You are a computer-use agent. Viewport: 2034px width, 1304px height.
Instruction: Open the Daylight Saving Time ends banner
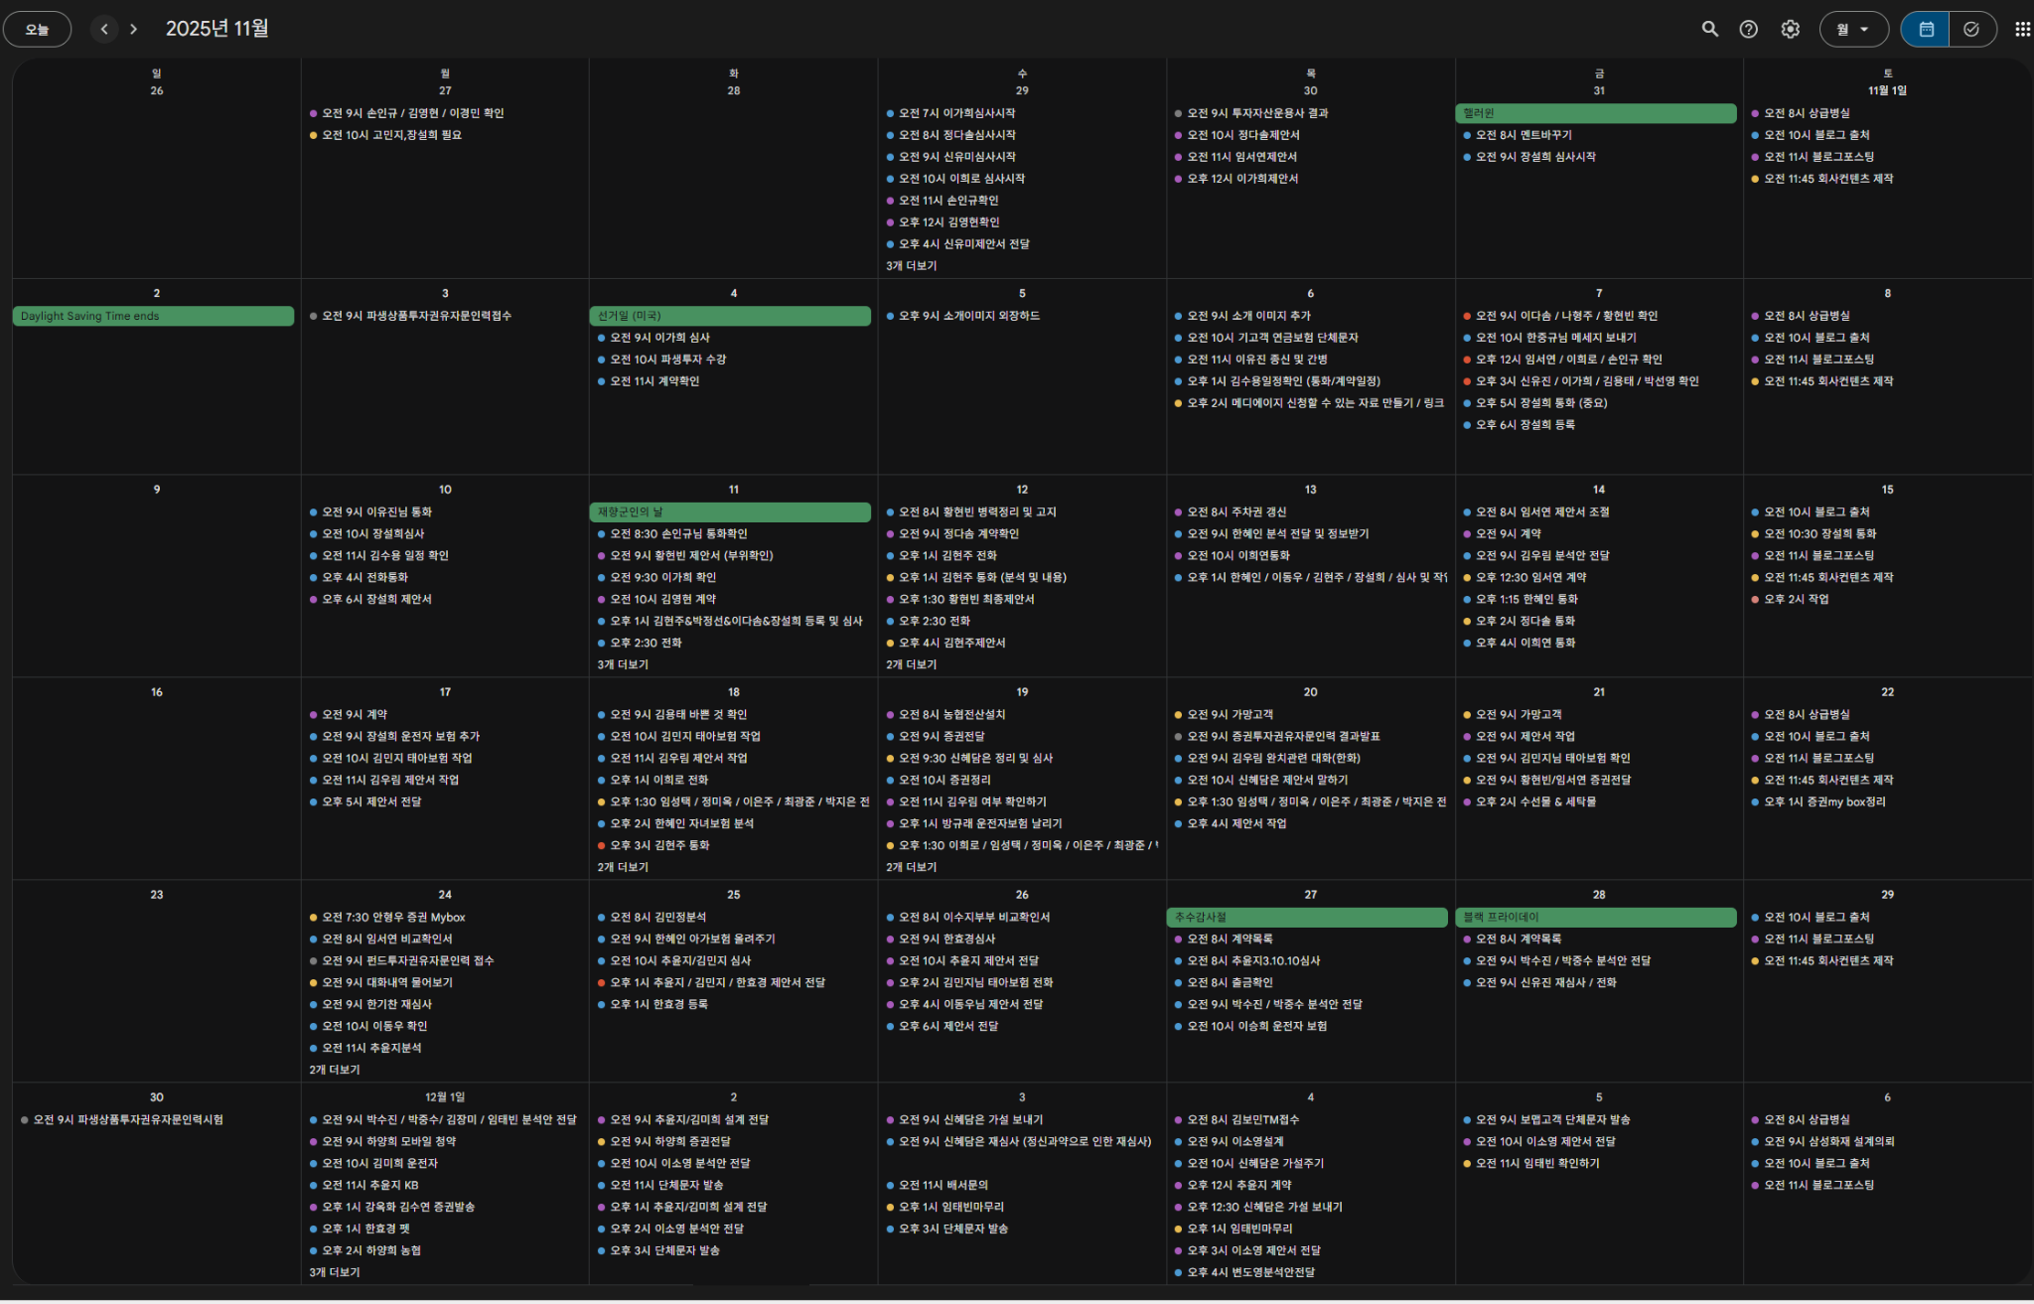coord(153,316)
